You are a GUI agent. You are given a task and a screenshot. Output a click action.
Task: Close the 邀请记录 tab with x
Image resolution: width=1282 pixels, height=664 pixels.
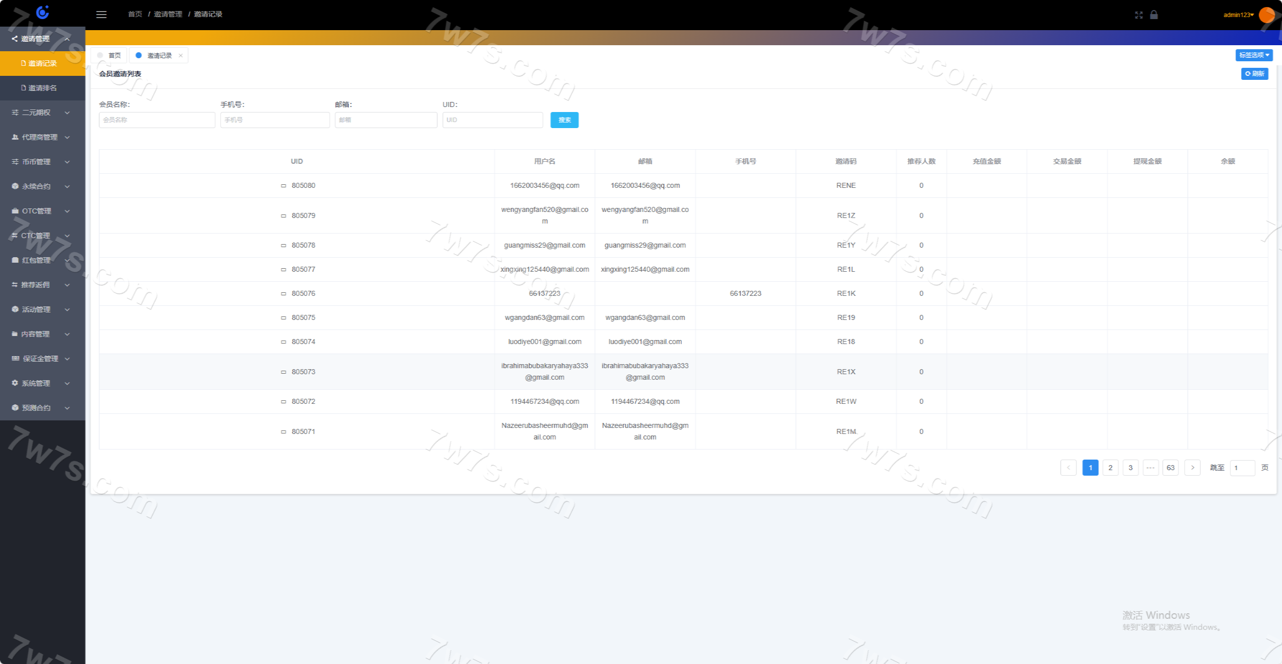click(x=180, y=56)
